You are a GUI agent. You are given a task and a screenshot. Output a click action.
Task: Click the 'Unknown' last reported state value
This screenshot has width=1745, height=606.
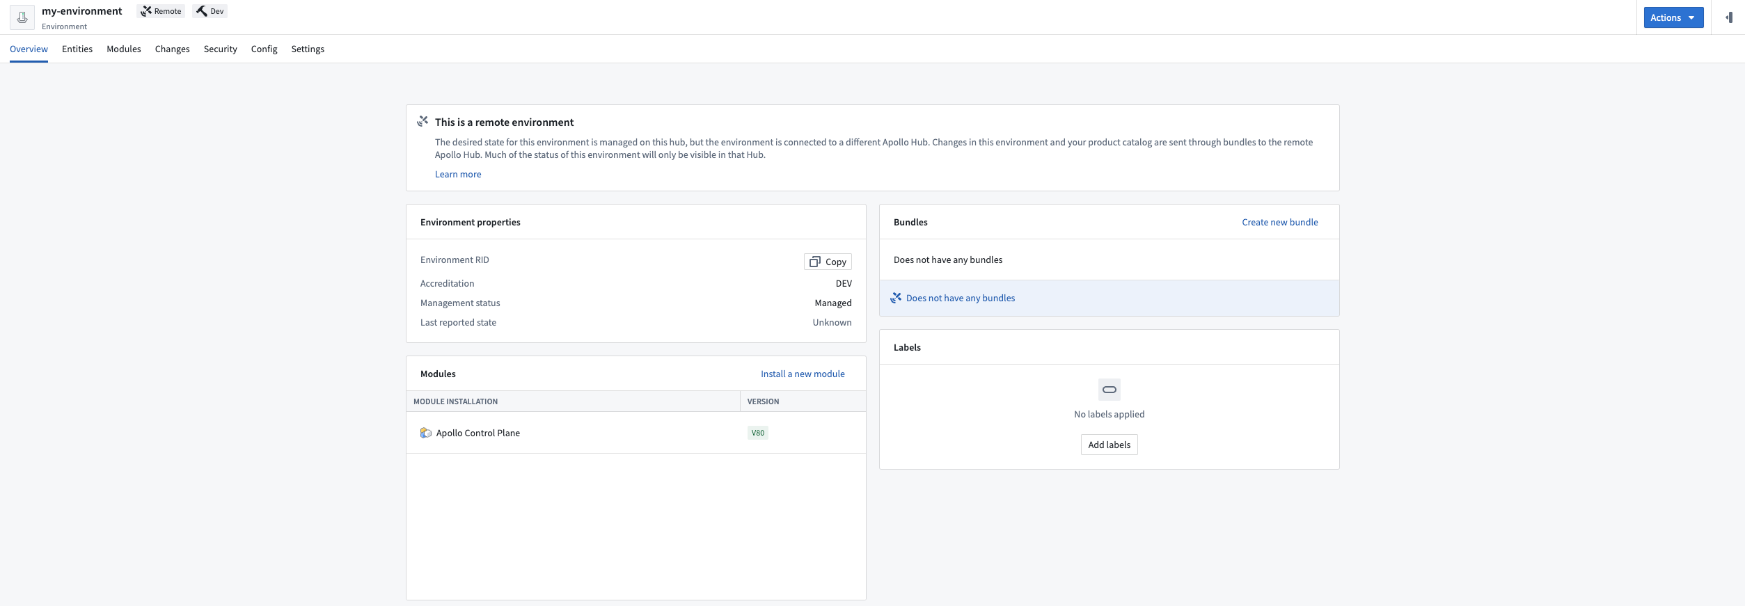832,322
